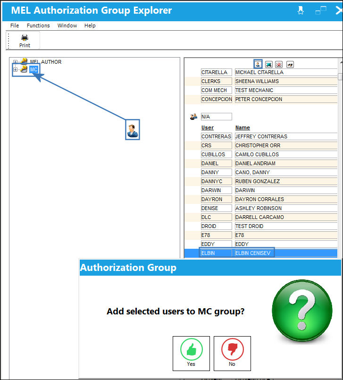Select user CUBILLOS cell
The height and width of the screenshot is (380, 343).
pos(216,154)
